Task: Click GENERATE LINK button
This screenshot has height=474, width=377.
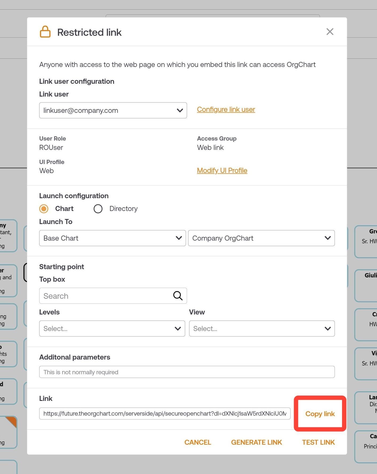Action: point(256,442)
